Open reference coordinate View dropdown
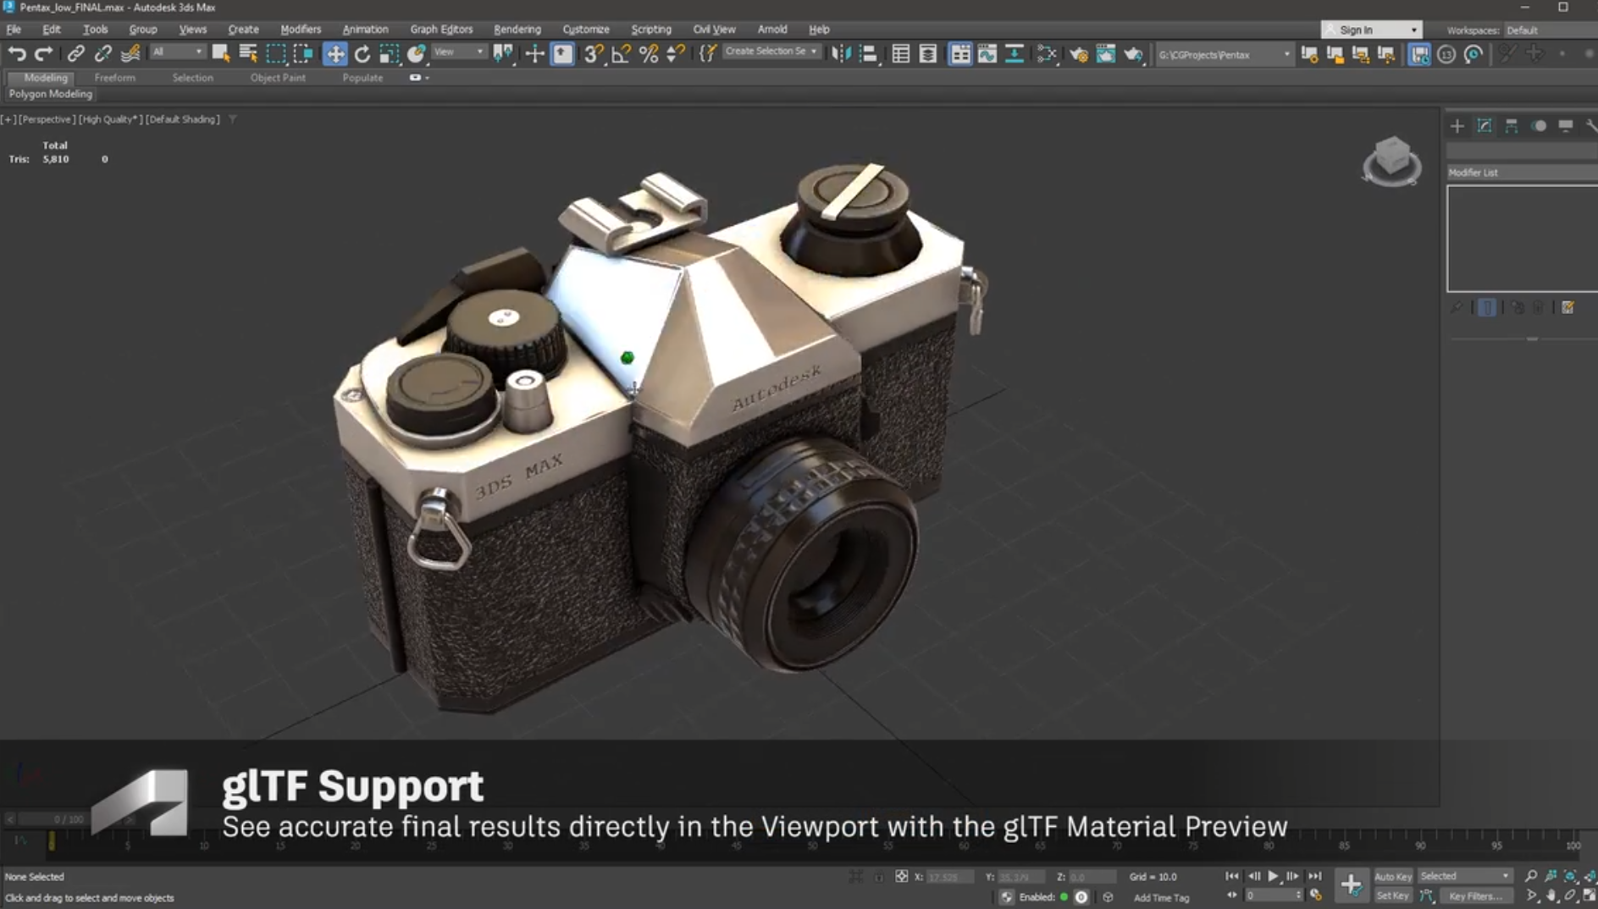 click(x=458, y=52)
